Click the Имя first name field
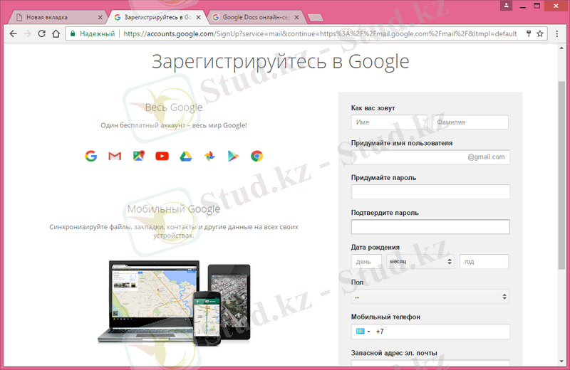 click(x=389, y=122)
